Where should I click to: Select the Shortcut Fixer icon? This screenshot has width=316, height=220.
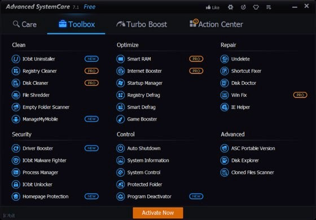225,71
